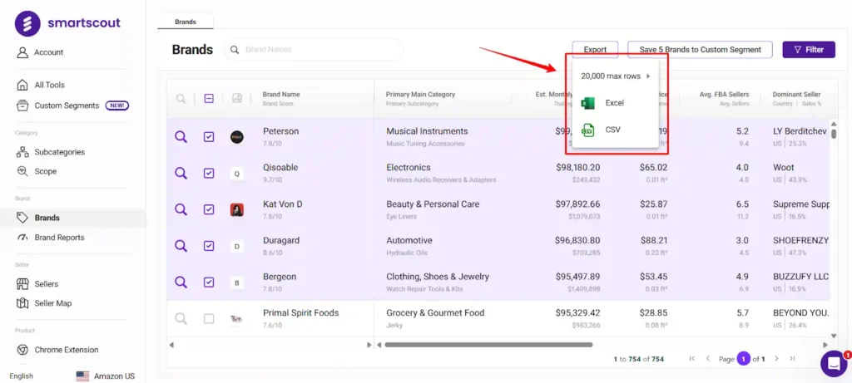This screenshot has height=383, width=852.
Task: Open the Chrome Extension page
Action: tap(67, 350)
